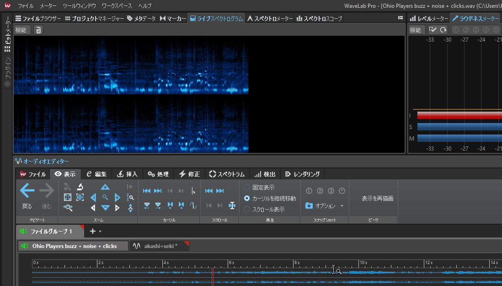
Task: Move cursor to file start in Cursor group
Action: tap(147, 191)
